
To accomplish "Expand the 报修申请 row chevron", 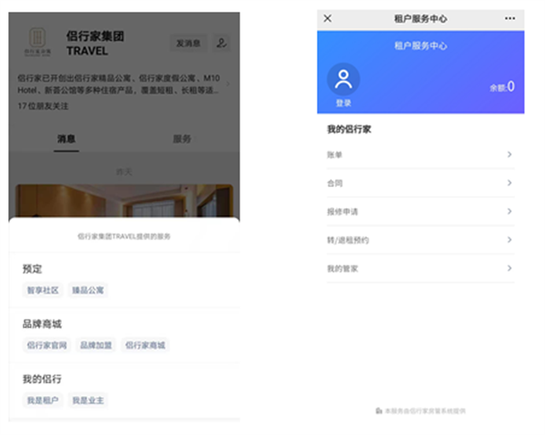I will click(509, 212).
